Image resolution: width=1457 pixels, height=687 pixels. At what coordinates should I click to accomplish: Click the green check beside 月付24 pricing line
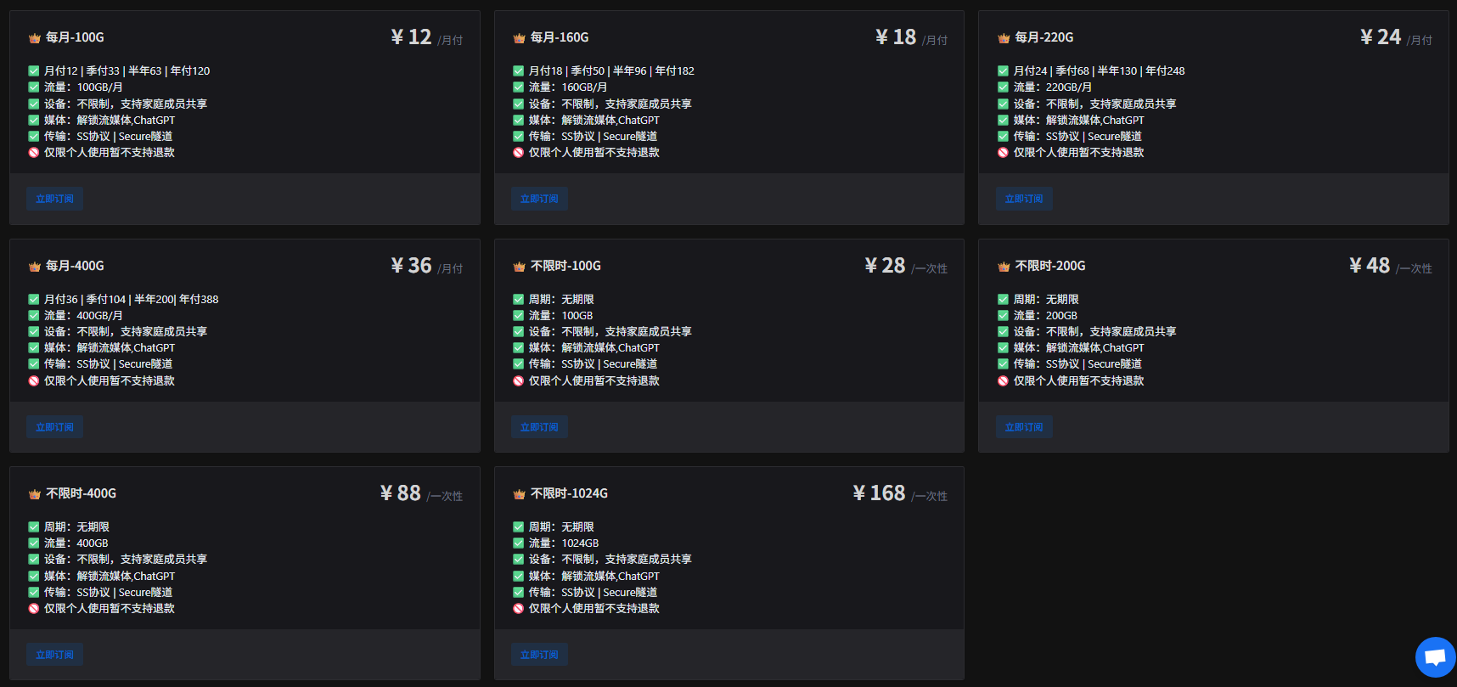(x=1003, y=71)
